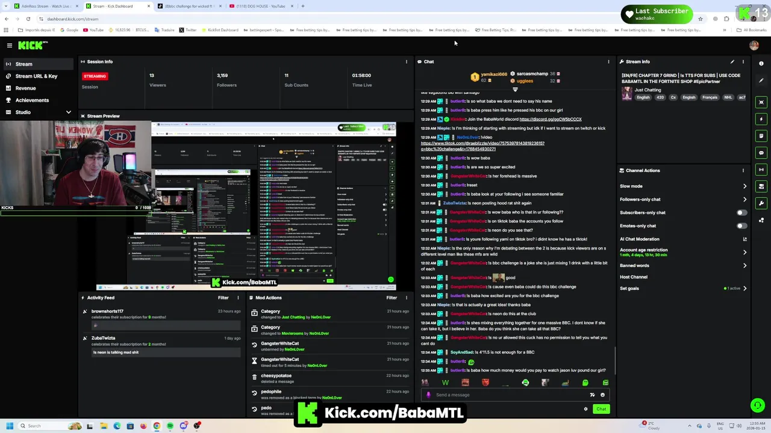Send message with the green Chat button
Image resolution: width=771 pixels, height=433 pixels.
[x=601, y=409]
